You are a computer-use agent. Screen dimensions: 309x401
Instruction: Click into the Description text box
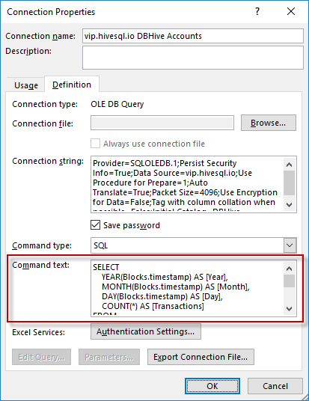(193, 58)
